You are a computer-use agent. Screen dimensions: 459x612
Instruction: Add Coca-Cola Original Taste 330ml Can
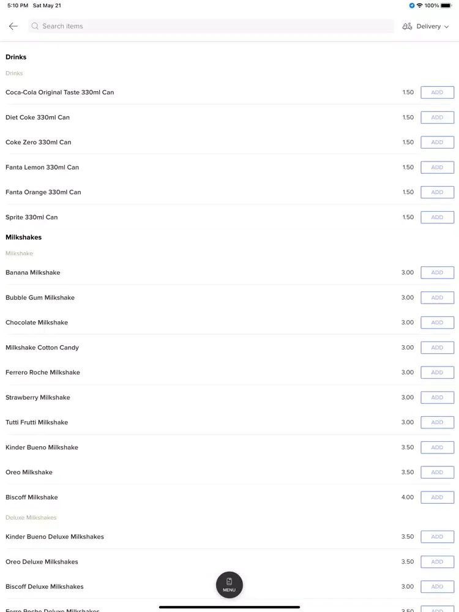pos(437,92)
